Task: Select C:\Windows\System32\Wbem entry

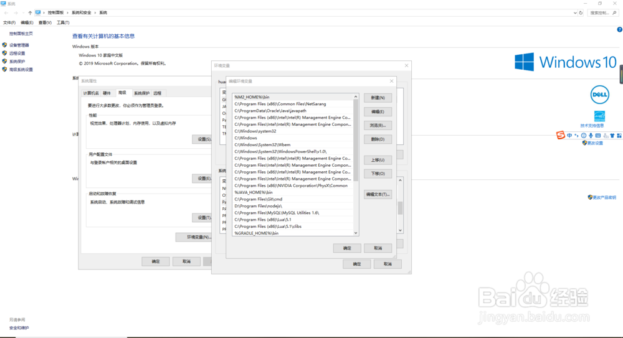Action: pyautogui.click(x=292, y=144)
